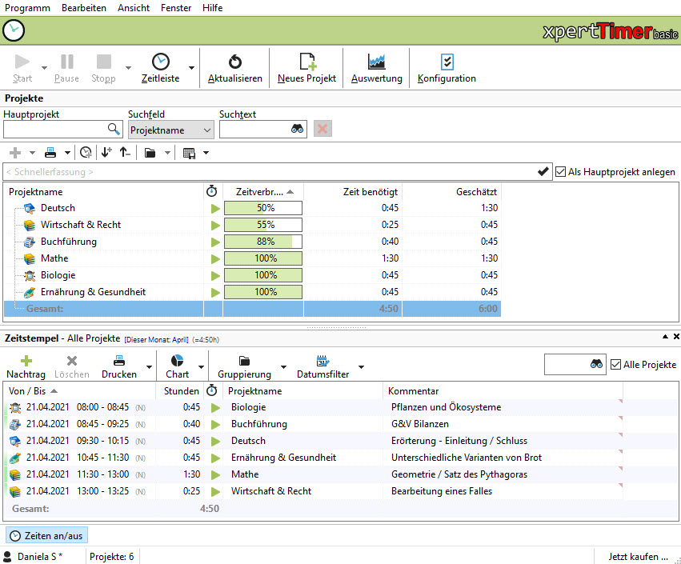681x564 pixels.
Task: Open the Fenster menu
Action: [176, 8]
